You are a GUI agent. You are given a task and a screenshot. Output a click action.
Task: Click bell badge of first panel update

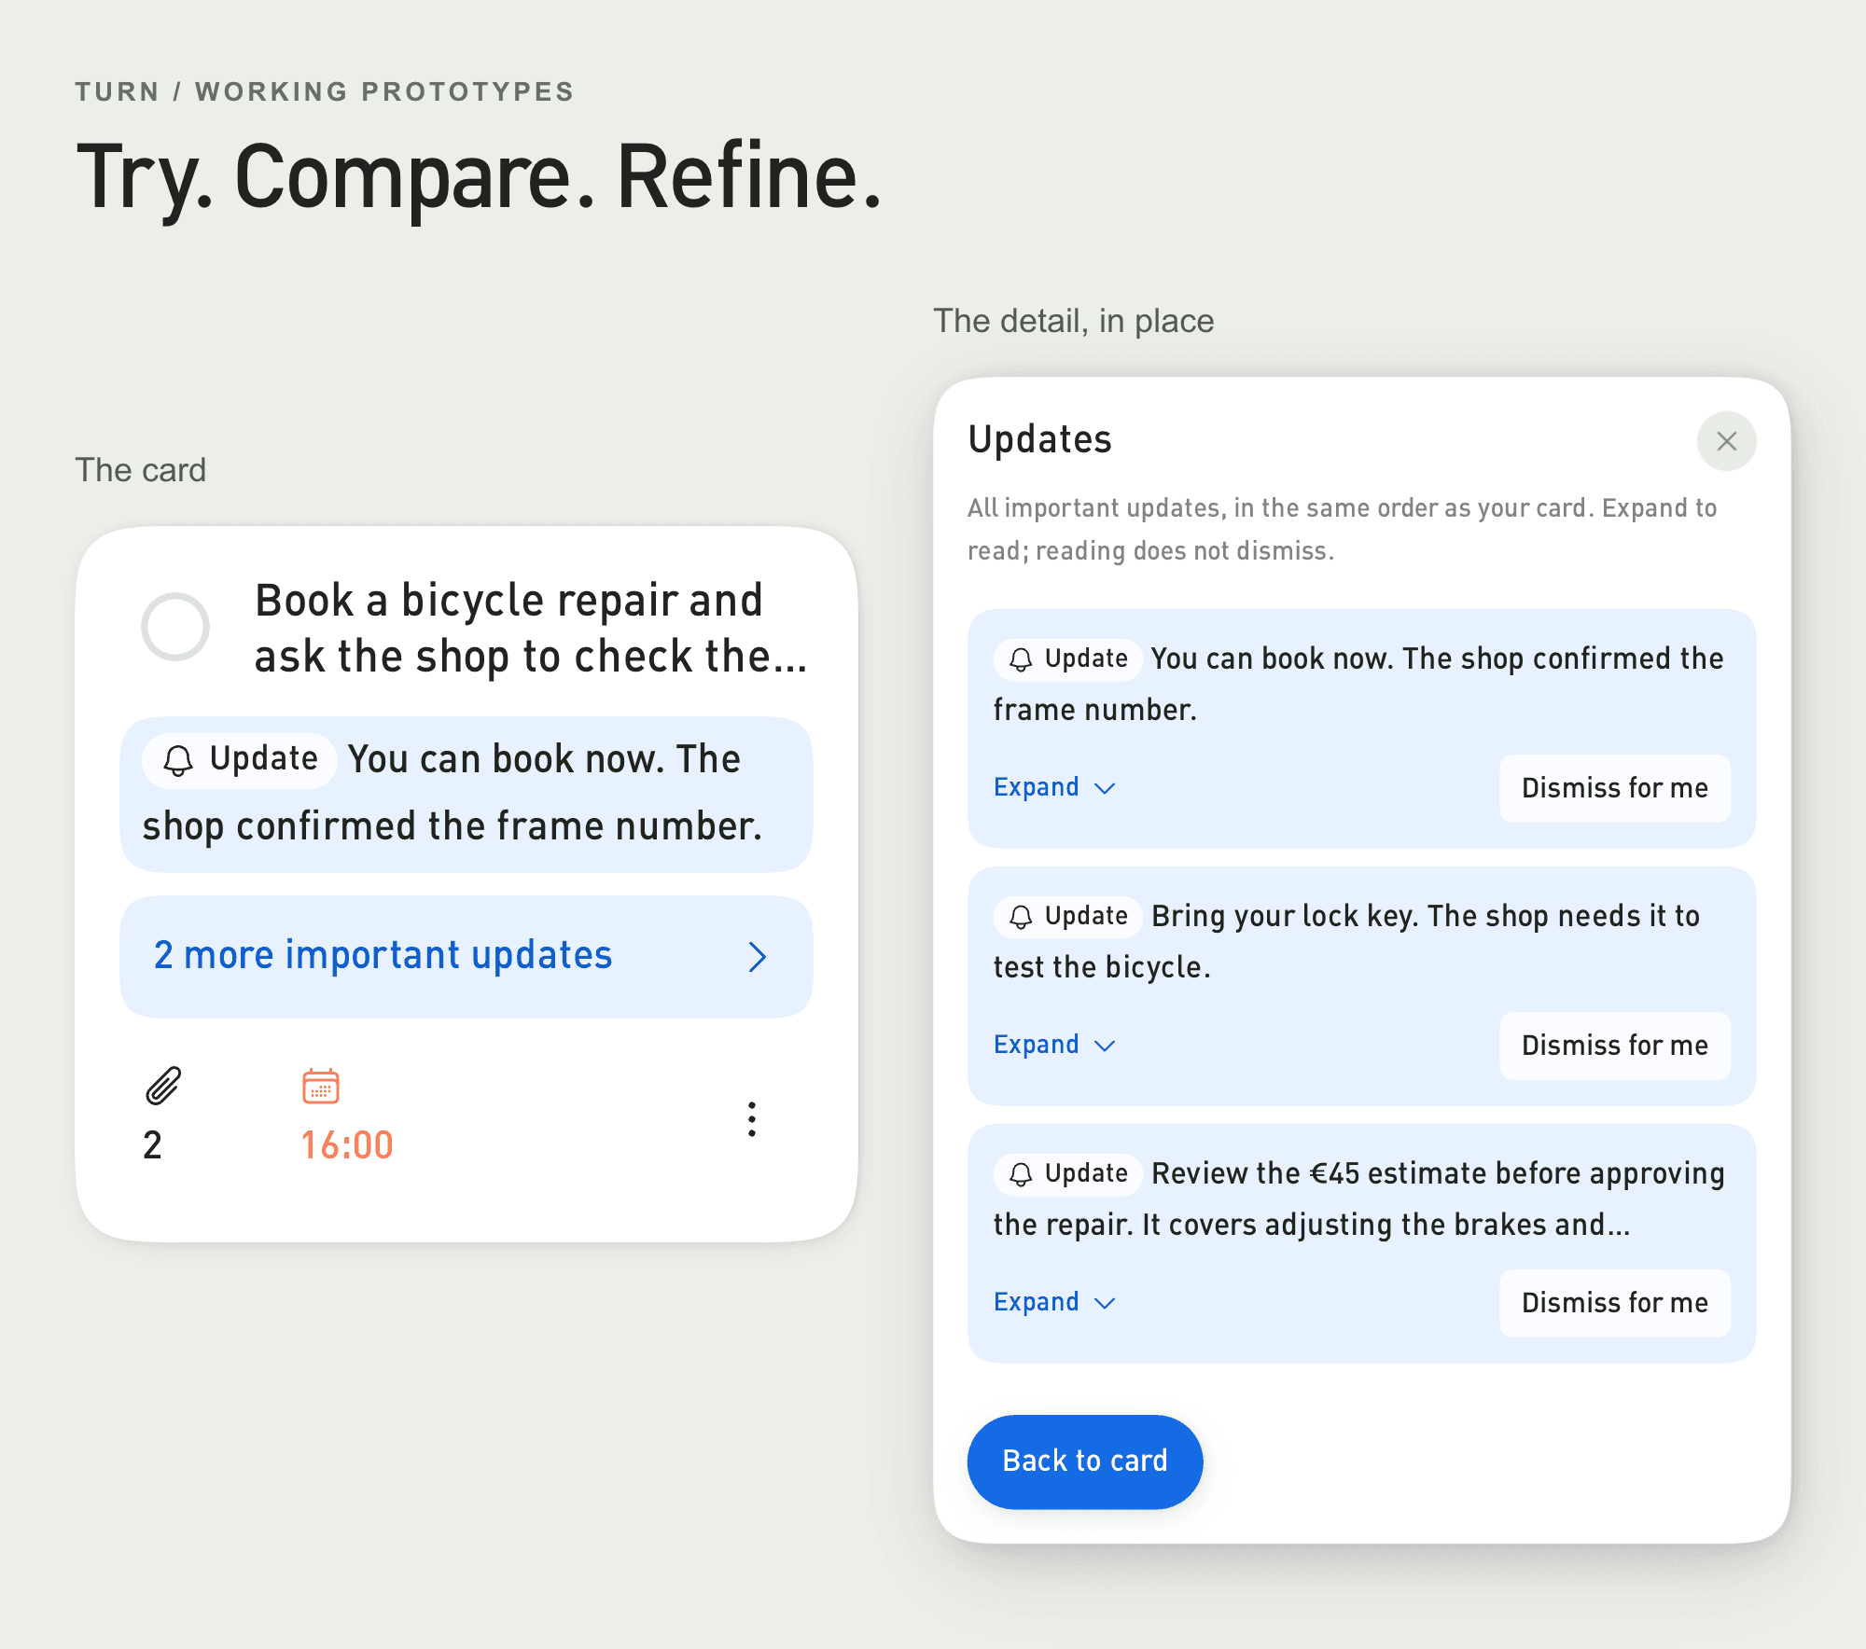pos(1068,658)
